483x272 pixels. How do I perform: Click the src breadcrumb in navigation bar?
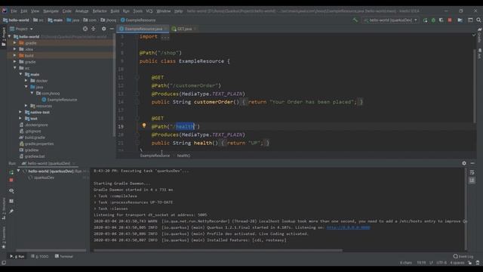(38, 20)
